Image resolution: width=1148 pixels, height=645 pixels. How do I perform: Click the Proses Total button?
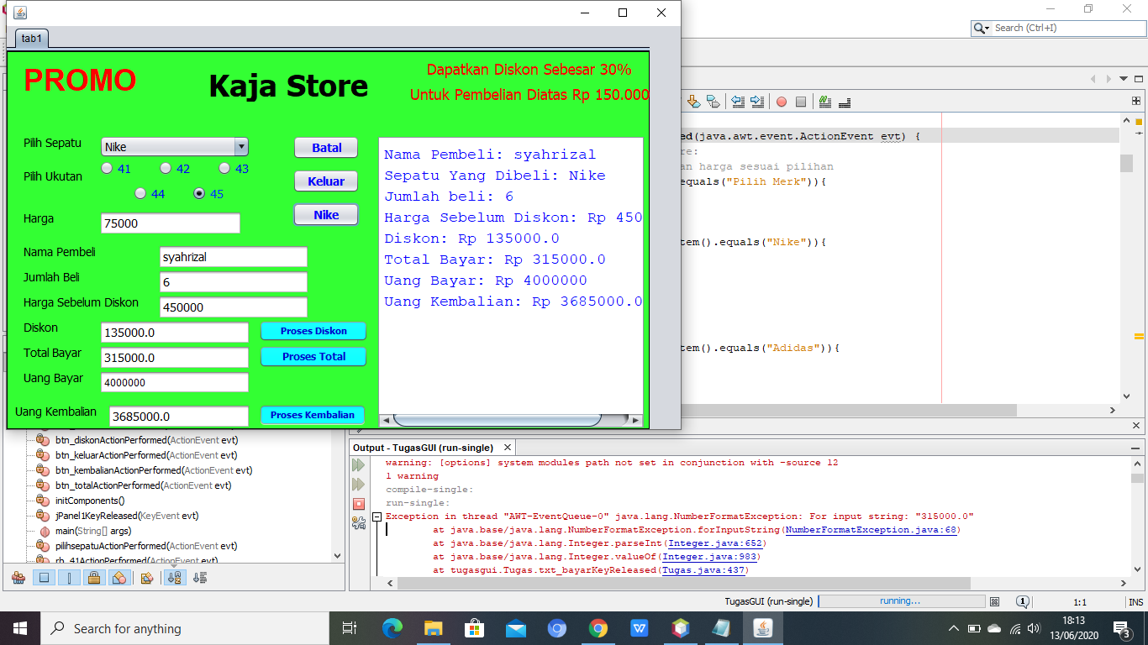(313, 356)
